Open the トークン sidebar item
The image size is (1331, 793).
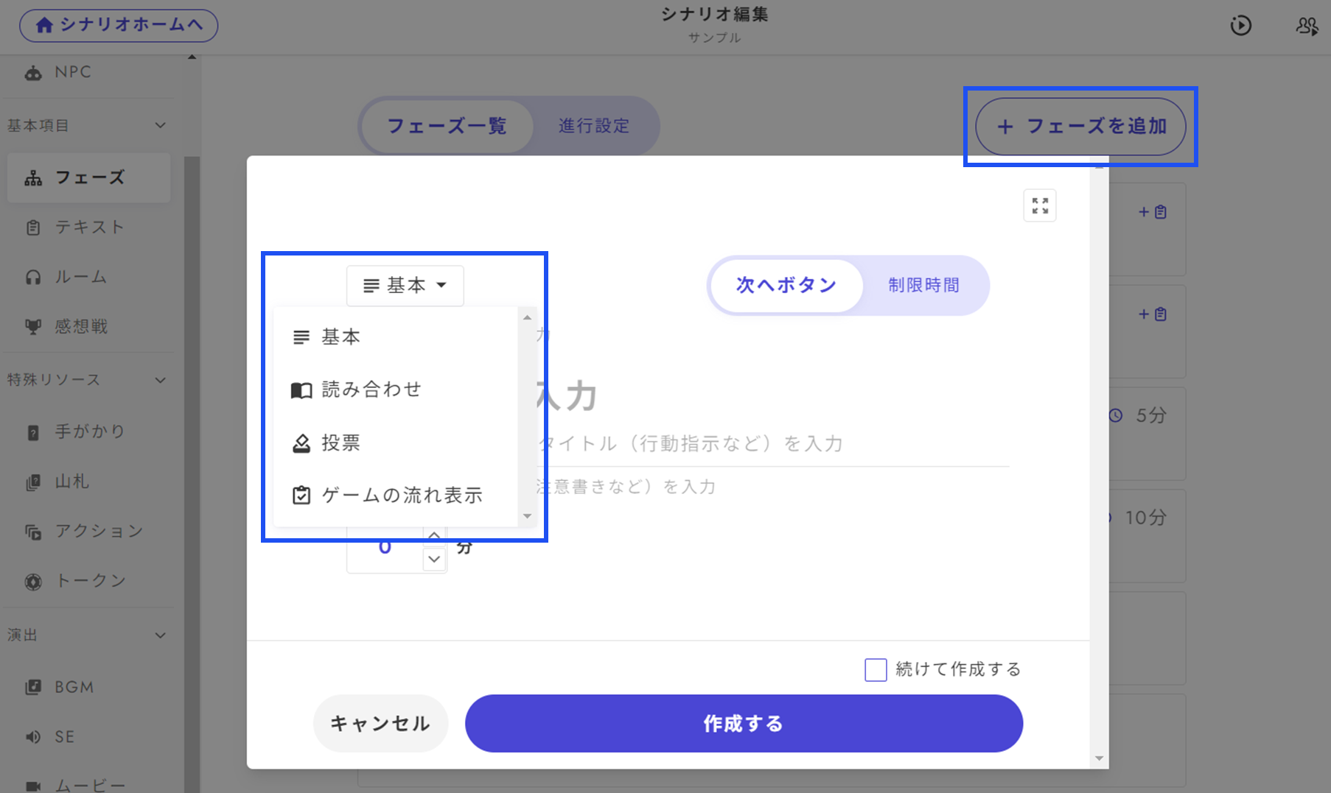pos(90,581)
